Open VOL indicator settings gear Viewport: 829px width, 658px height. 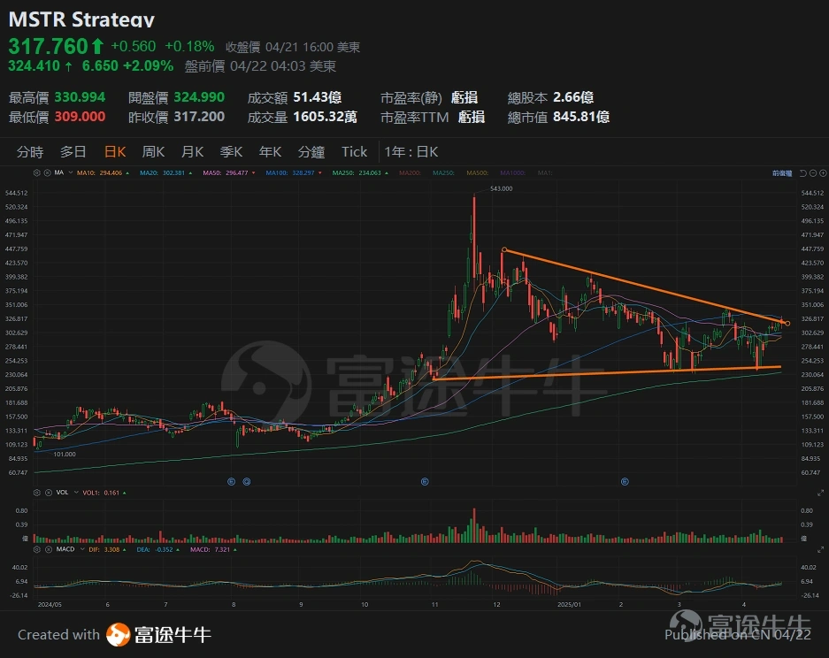pyautogui.click(x=37, y=493)
